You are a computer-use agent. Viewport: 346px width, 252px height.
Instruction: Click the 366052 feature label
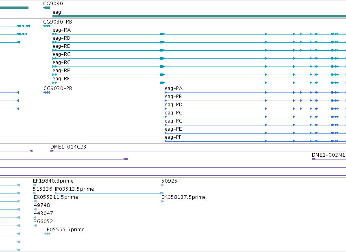[x=43, y=222]
